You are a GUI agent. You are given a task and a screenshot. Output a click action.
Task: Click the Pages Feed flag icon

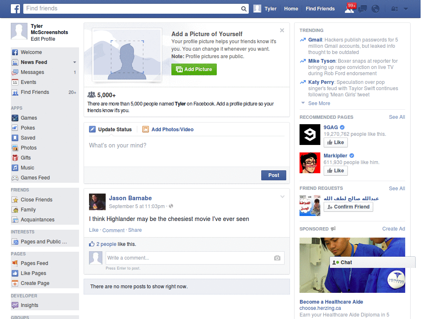click(x=15, y=263)
